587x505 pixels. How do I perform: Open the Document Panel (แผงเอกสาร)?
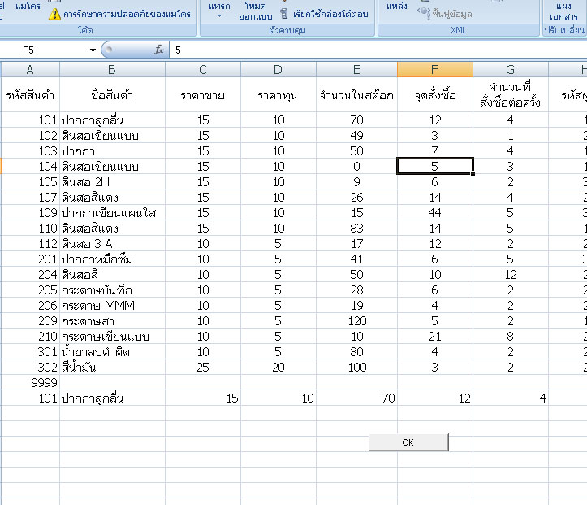[x=563, y=11]
